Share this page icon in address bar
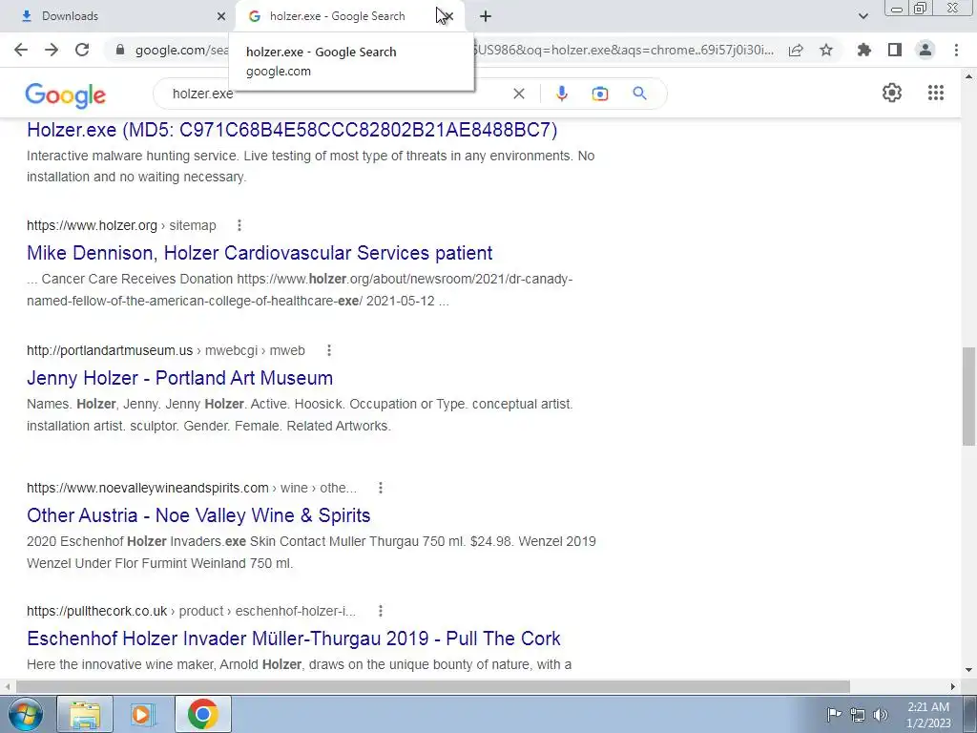Image resolution: width=977 pixels, height=733 pixels. pos(796,50)
